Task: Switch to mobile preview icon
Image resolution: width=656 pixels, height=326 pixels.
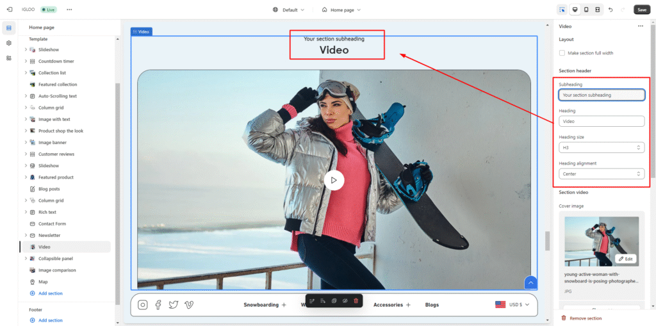Action: coord(586,10)
